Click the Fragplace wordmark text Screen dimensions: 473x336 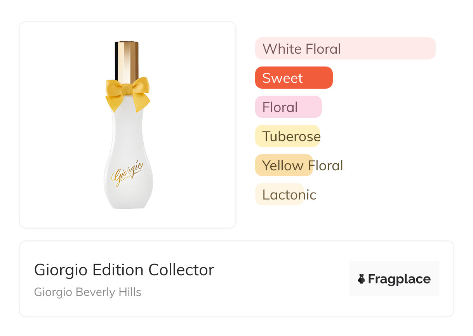(x=399, y=279)
